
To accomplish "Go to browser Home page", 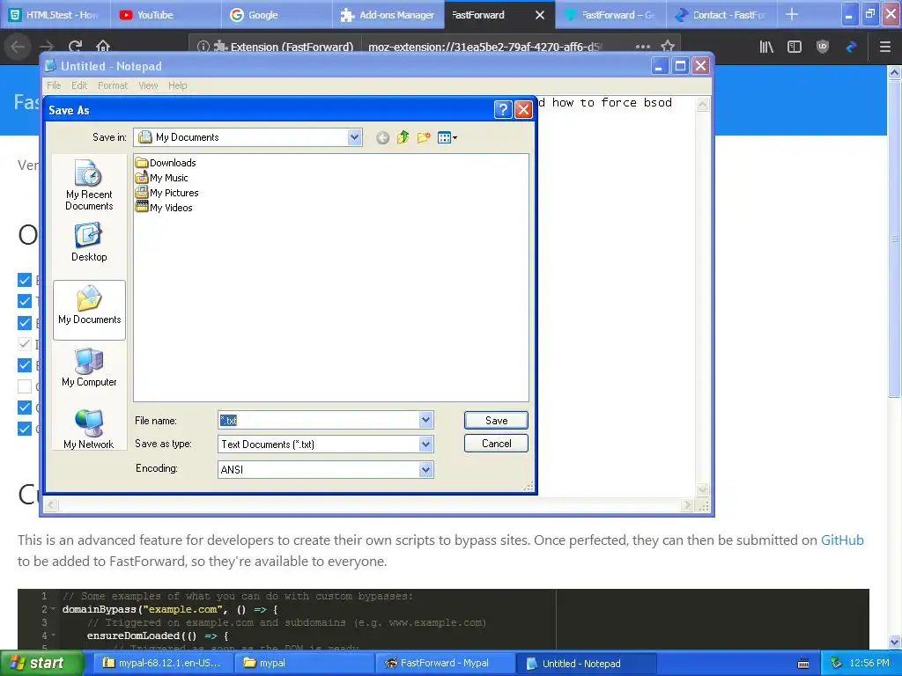I will click(103, 47).
